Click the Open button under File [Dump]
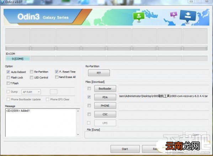 click(x=196, y=135)
